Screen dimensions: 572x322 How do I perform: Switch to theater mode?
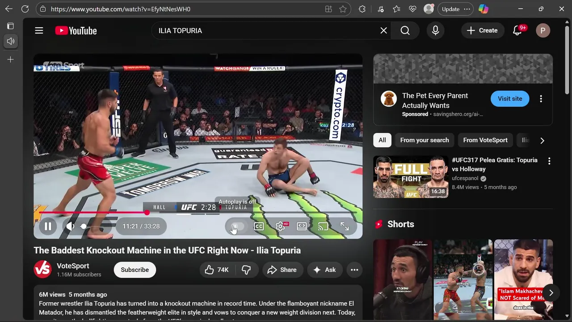(x=302, y=226)
